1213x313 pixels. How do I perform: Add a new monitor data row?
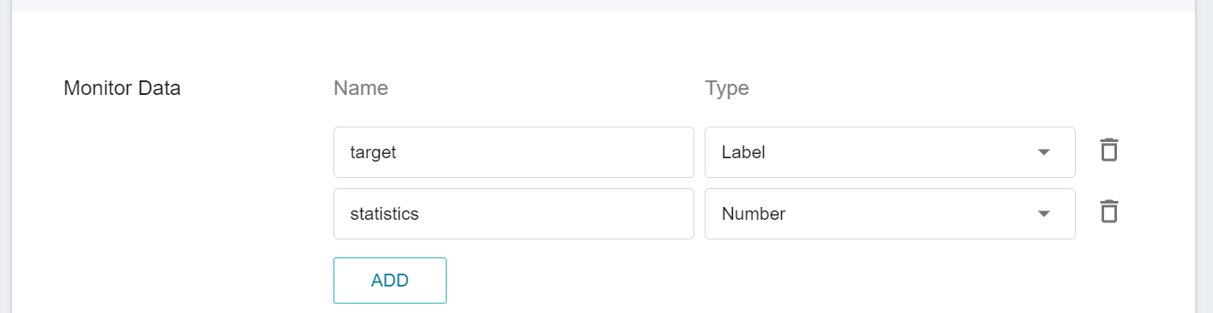coord(390,281)
